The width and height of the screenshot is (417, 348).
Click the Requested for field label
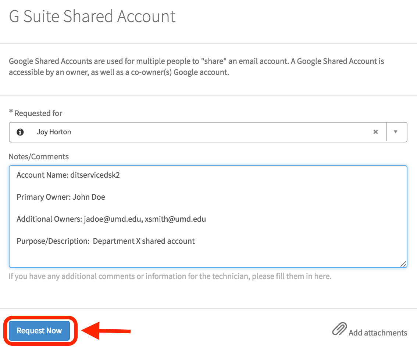tap(38, 113)
